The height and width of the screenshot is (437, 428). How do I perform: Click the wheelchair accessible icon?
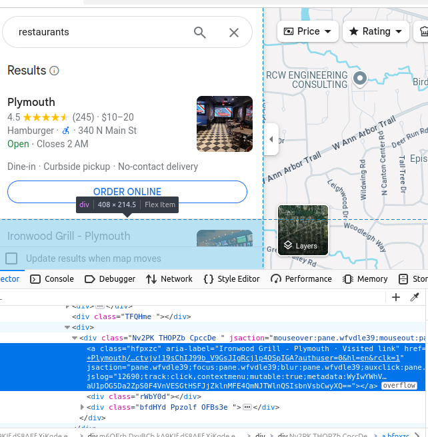pos(65,130)
